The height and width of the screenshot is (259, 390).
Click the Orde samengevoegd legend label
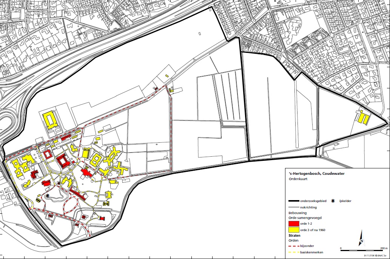coord(305,218)
